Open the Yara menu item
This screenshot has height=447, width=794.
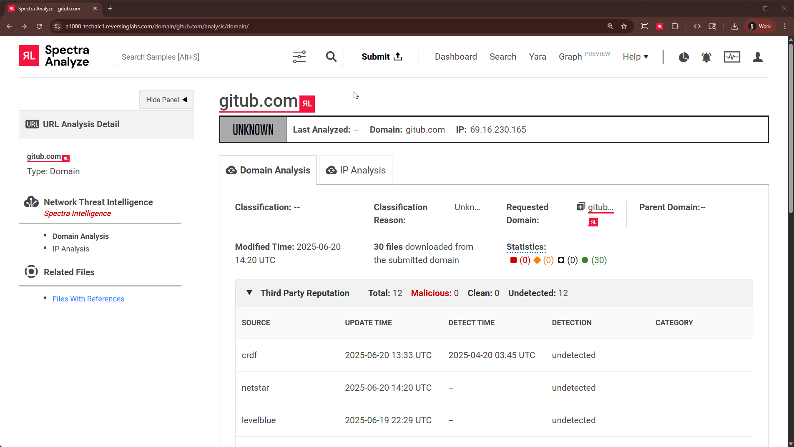click(x=538, y=57)
